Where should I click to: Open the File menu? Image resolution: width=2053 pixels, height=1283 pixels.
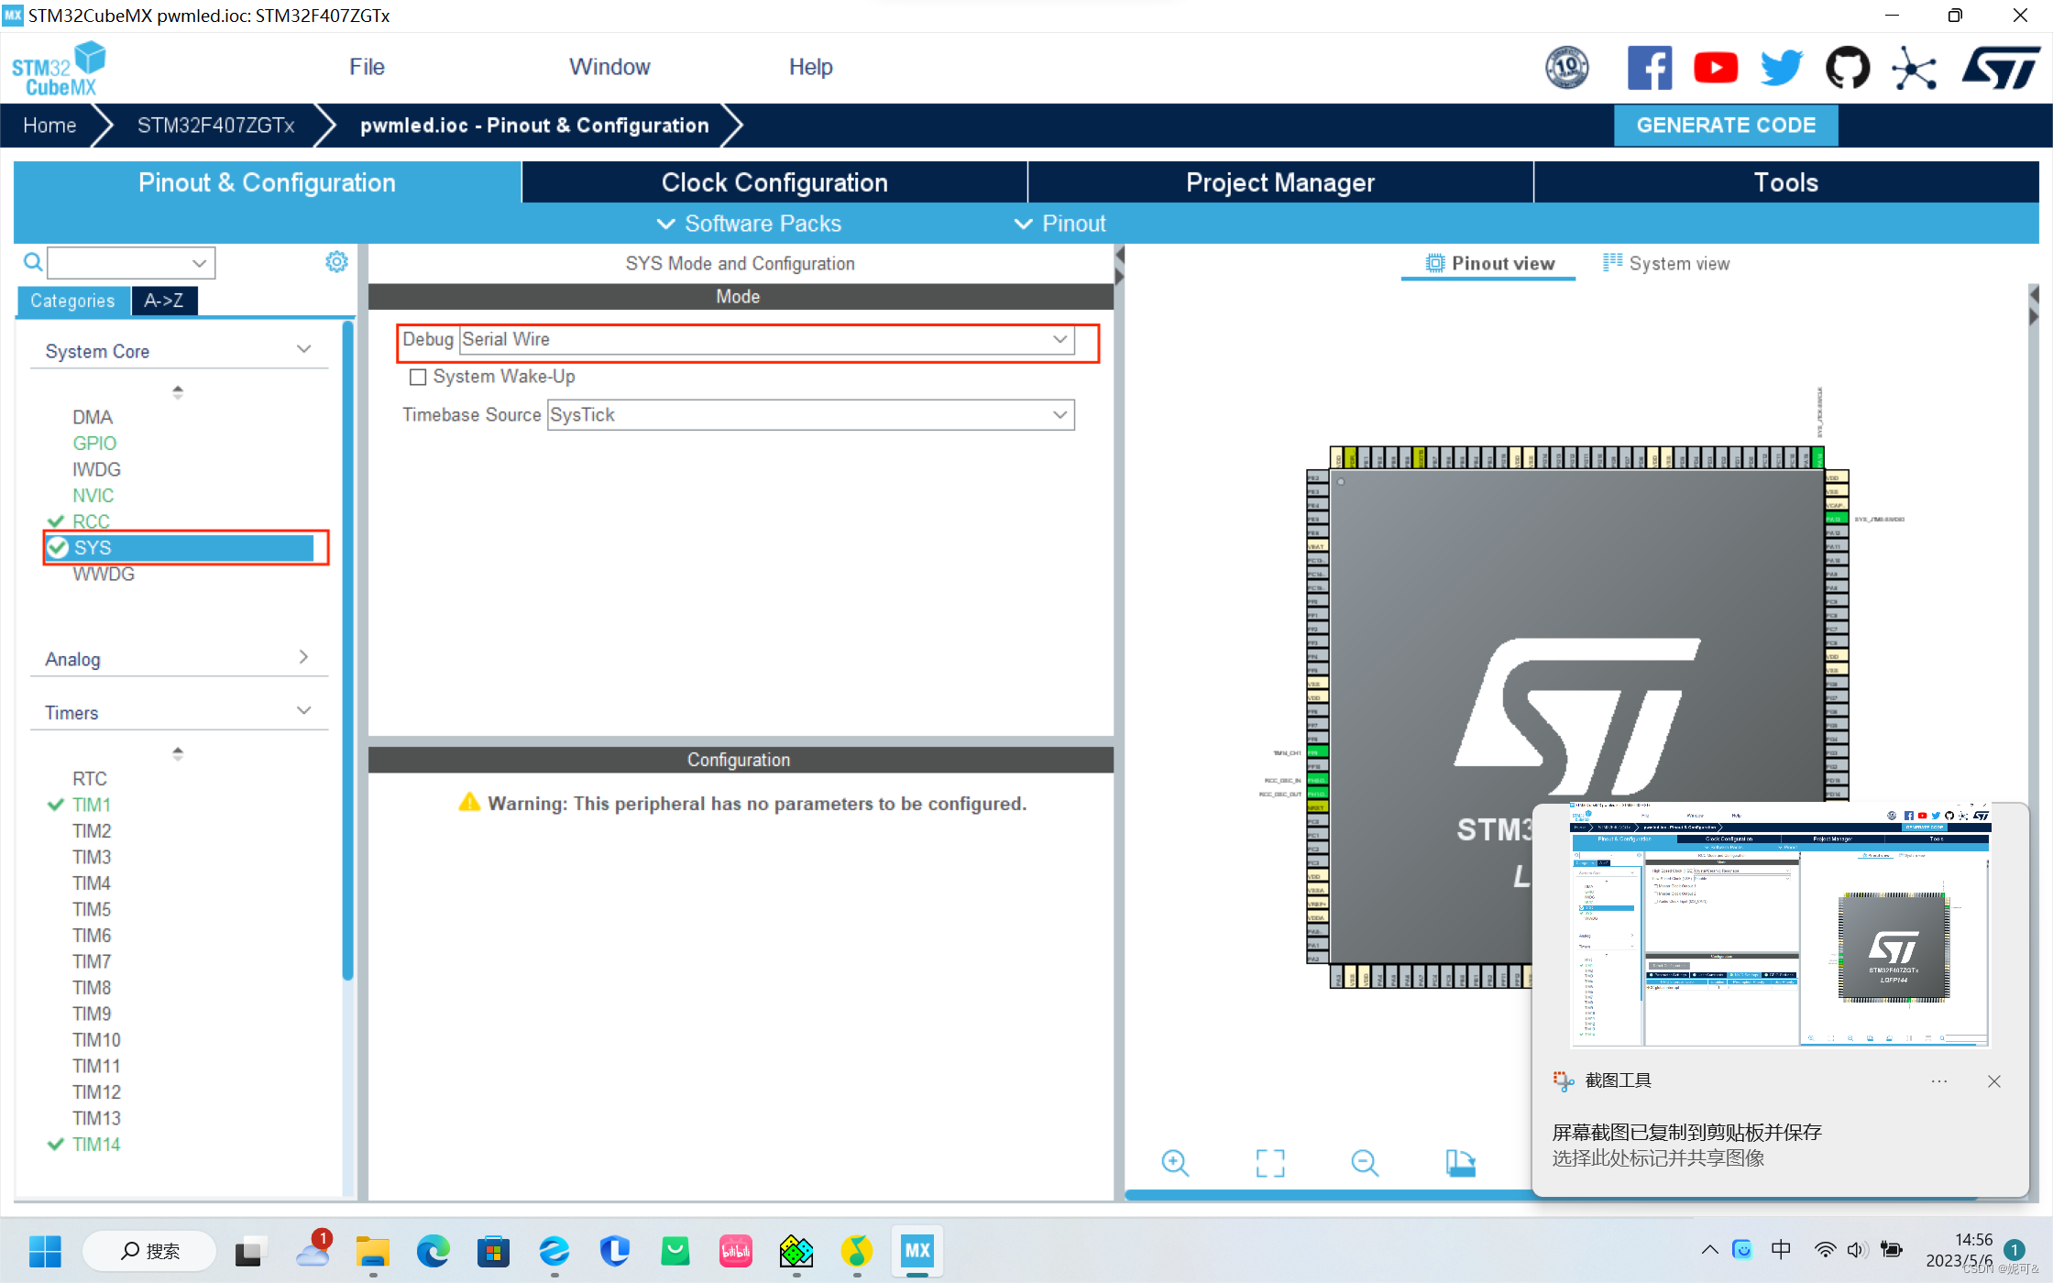coord(367,67)
